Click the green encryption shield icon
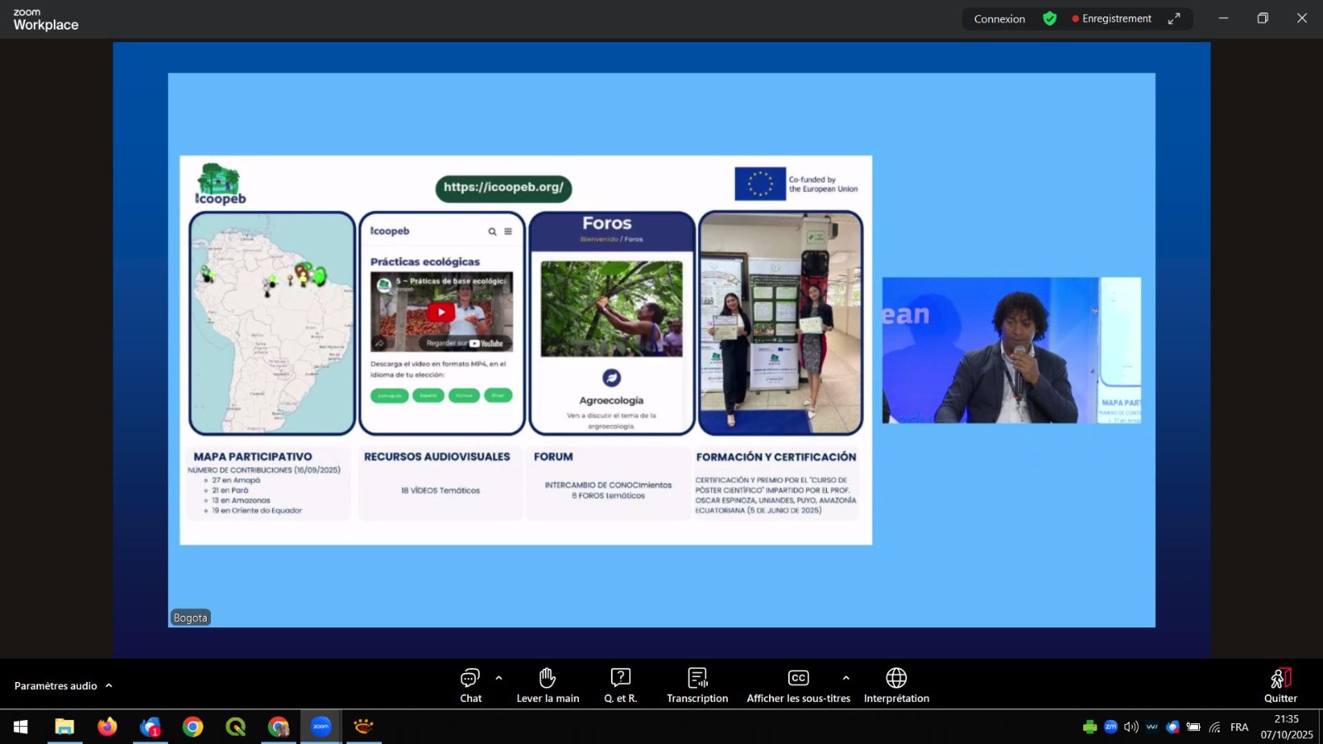This screenshot has height=744, width=1323. (x=1049, y=18)
